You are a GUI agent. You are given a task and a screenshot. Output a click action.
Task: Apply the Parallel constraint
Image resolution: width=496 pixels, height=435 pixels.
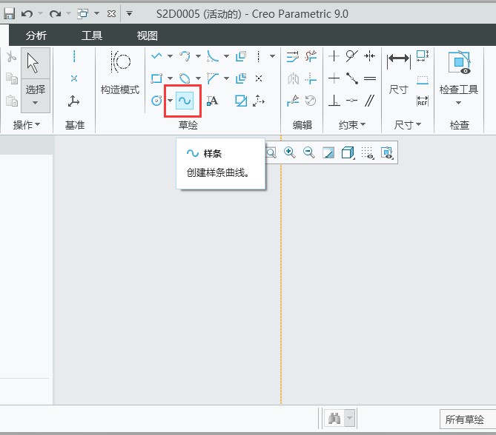[x=369, y=101]
